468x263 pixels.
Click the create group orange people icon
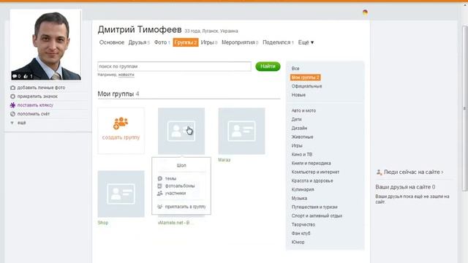click(x=121, y=123)
